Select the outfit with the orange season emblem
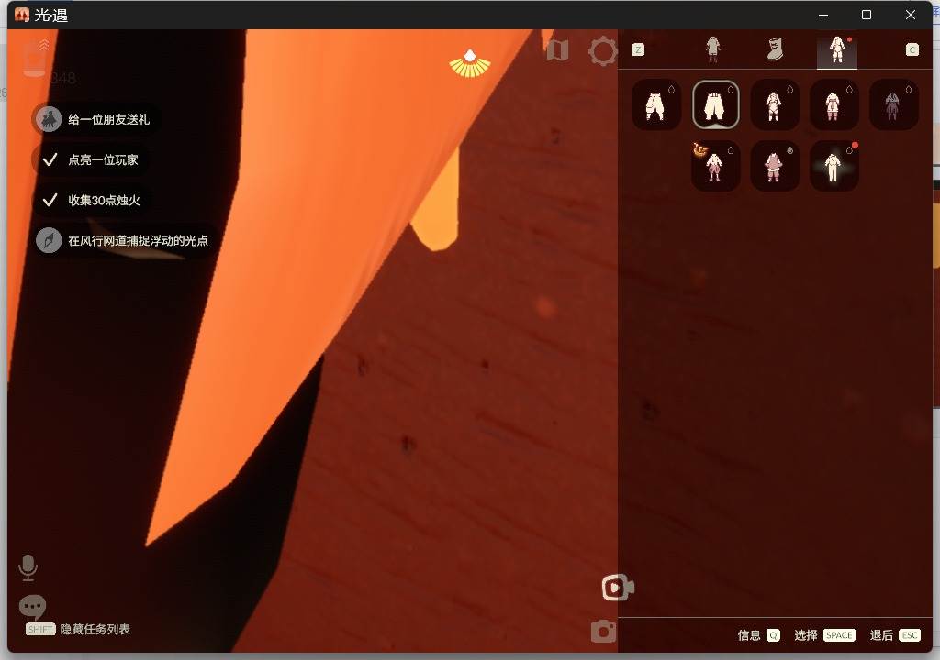The image size is (940, 660). coord(715,167)
